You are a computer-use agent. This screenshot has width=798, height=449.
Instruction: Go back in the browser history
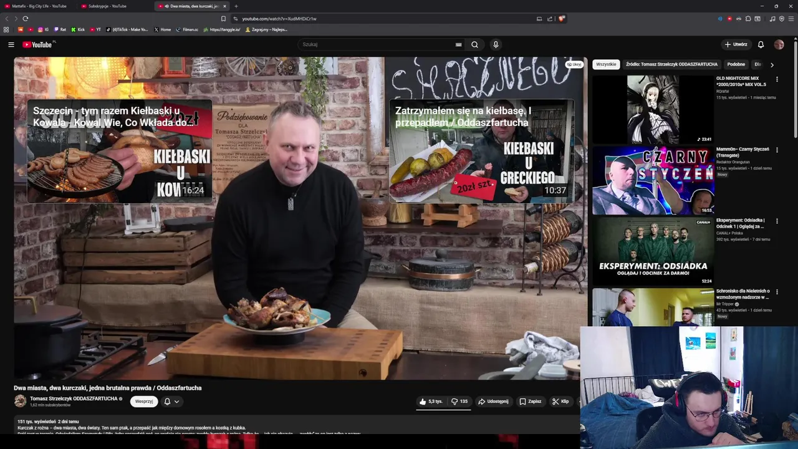[x=7, y=19]
